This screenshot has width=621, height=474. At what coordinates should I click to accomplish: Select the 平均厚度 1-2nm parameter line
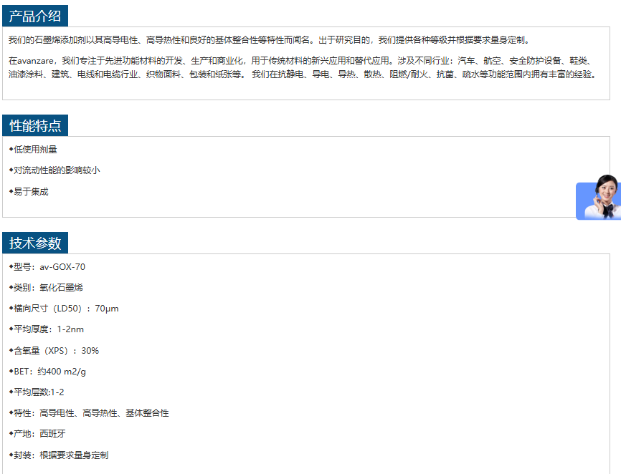click(48, 329)
